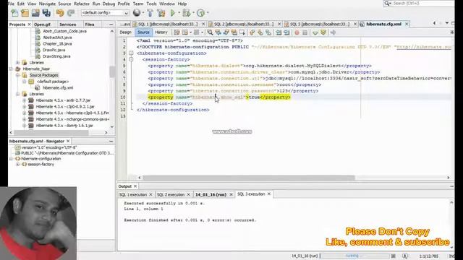Click the Undo arrow icon
463x260 pixels.
click(x=60, y=13)
